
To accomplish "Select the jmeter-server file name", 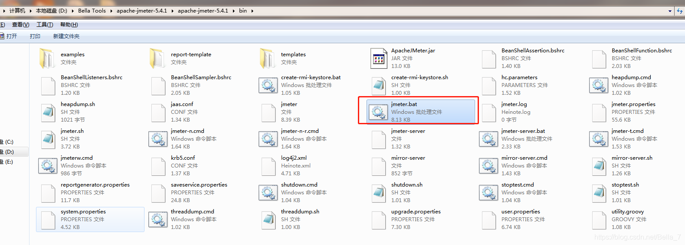I will 408,131.
